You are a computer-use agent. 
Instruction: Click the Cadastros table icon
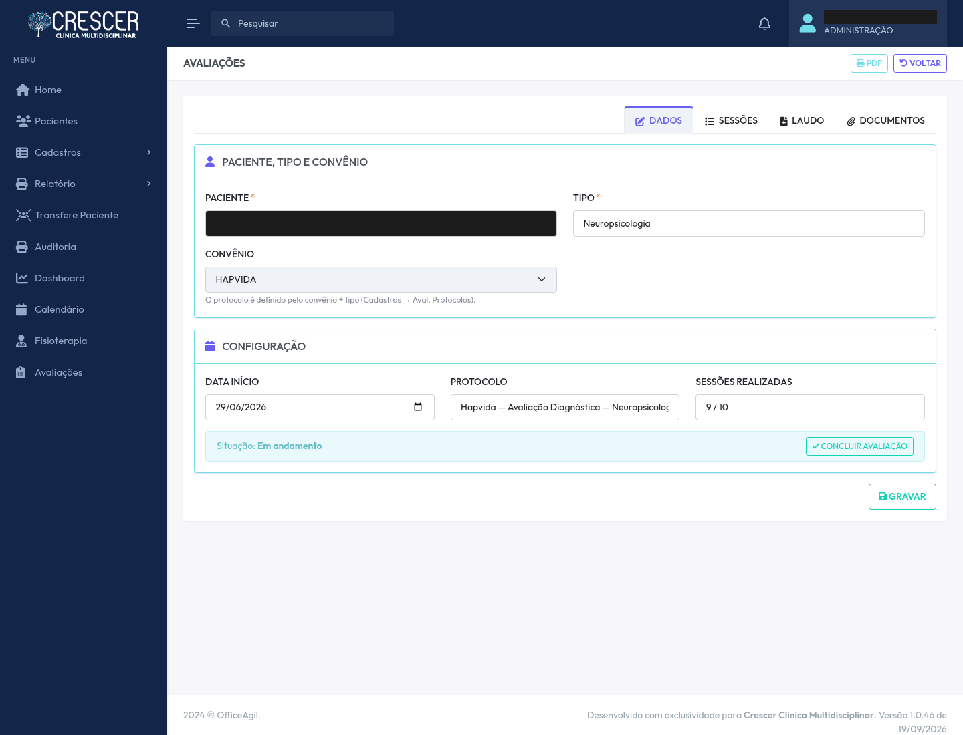22,152
